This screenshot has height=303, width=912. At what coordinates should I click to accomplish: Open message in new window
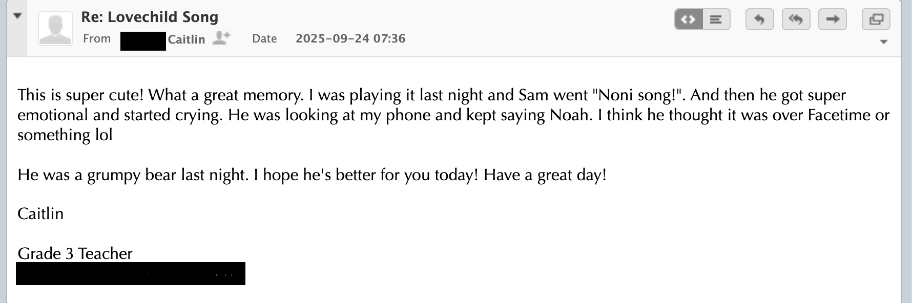(876, 20)
